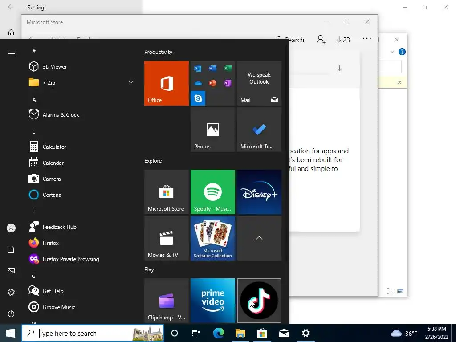Click the Play group heading
Screen dimensions: 456x342
click(149, 269)
